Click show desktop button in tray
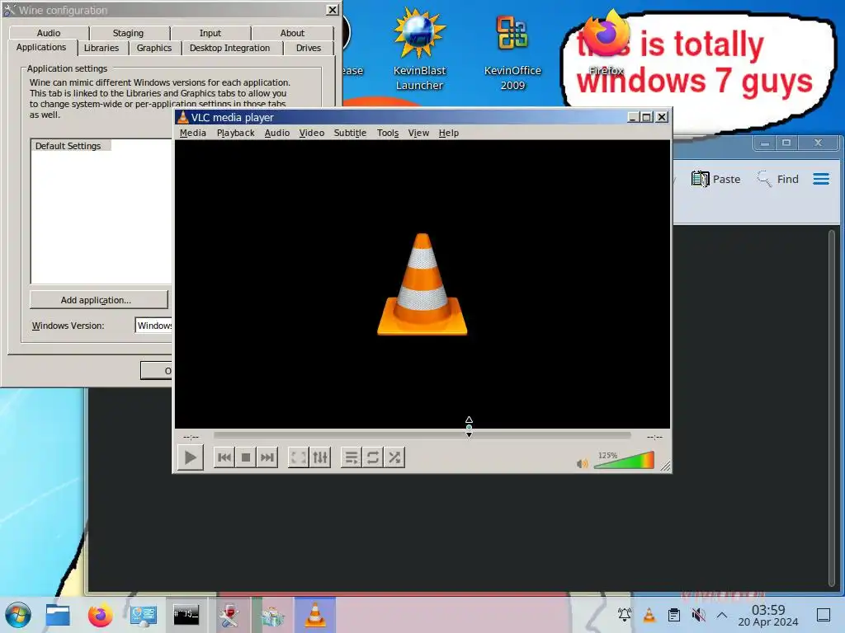 coord(824,615)
